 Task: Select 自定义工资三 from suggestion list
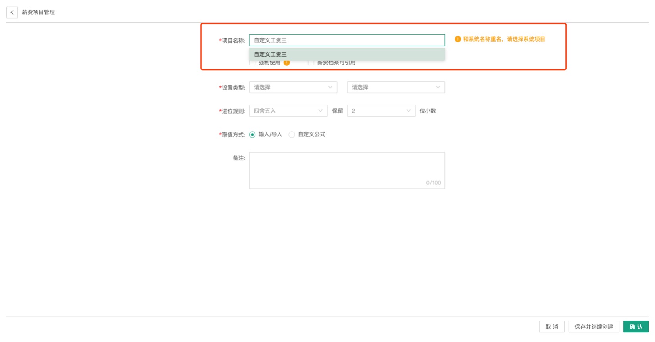point(347,54)
